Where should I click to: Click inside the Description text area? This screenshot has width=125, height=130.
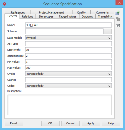point(59,105)
